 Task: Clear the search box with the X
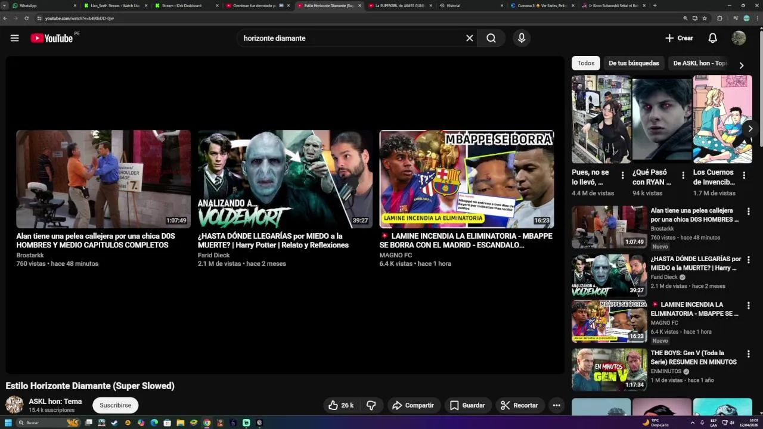pyautogui.click(x=470, y=38)
